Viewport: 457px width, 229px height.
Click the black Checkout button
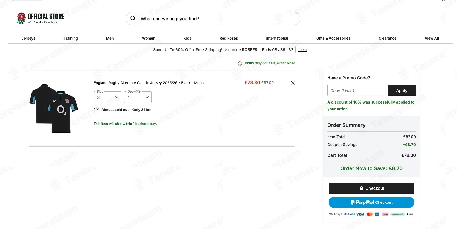click(372, 188)
